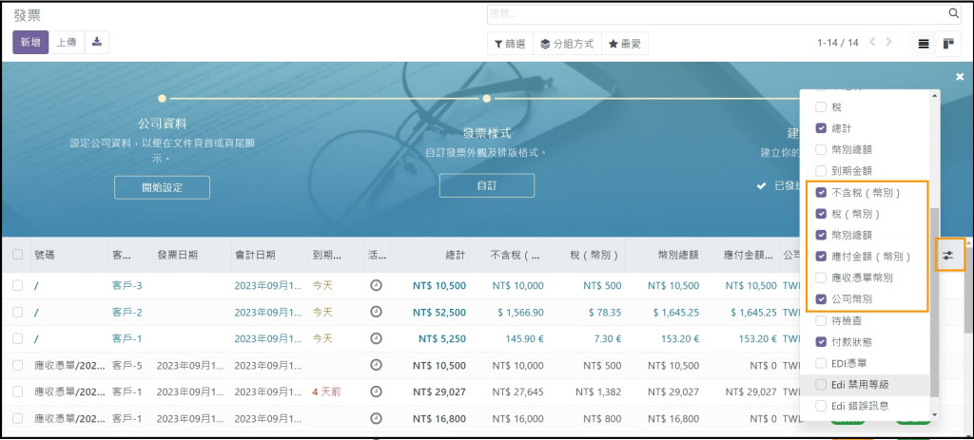Uncheck 公司幣別 column option
Viewport: 974px width, 440px height.
(821, 299)
